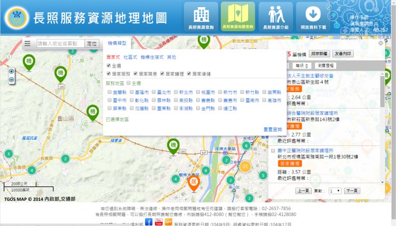Viewport: 396px width, 226px height.
Task: Click the 重置查詢 reset link
Action: click(x=272, y=129)
